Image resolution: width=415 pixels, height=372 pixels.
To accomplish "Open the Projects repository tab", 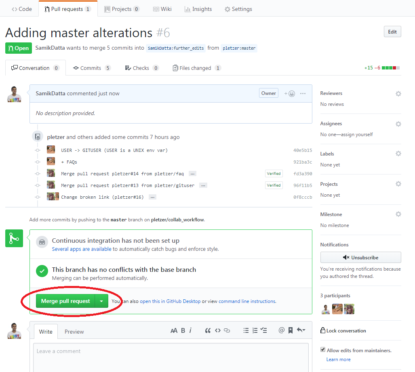I will pos(122,9).
